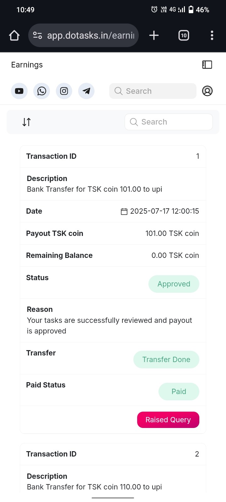
Task: Open a new browser tab
Action: tap(154, 35)
